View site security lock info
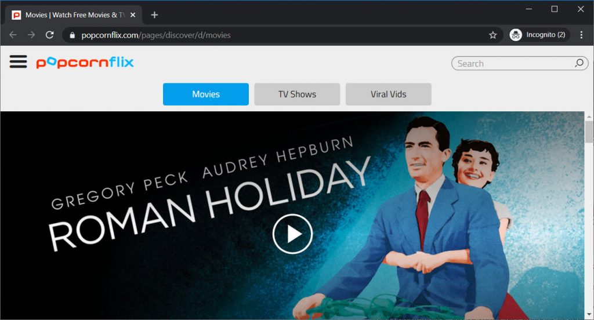 pyautogui.click(x=72, y=35)
